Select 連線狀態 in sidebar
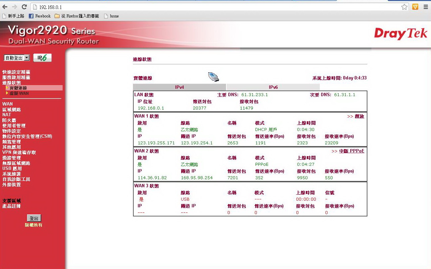The image size is (431, 269). pyautogui.click(x=11, y=83)
